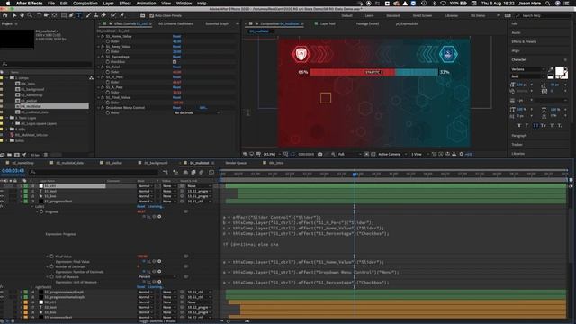Viewport: 576px width, 324px height.
Task: Click the Faux Bold button in Character panel
Action: pyautogui.click(x=519, y=126)
